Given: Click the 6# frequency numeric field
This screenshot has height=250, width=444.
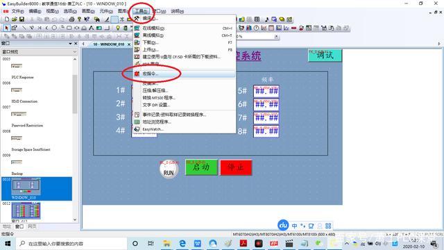Looking at the screenshot, I should pos(266,105).
